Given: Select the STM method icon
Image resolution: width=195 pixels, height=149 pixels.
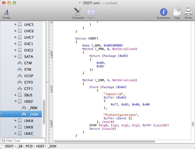Looking at the screenshot, I should [20, 69].
